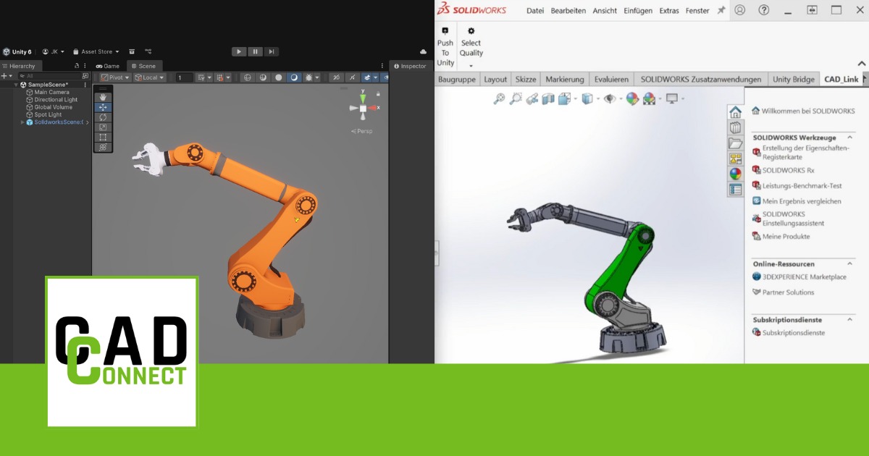Pin the SOLIDWORKS menu bar
This screenshot has width=869, height=456.
[x=721, y=10]
